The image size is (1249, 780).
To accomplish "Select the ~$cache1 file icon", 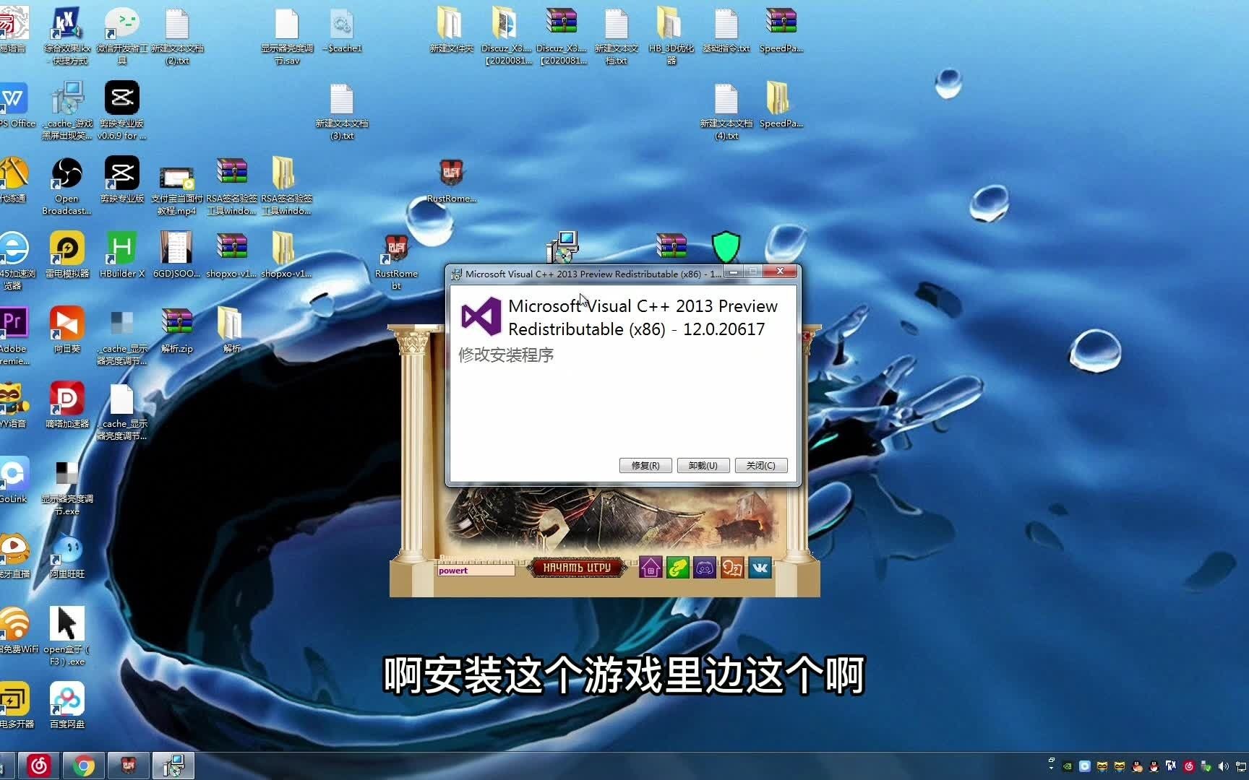I will point(342,30).
